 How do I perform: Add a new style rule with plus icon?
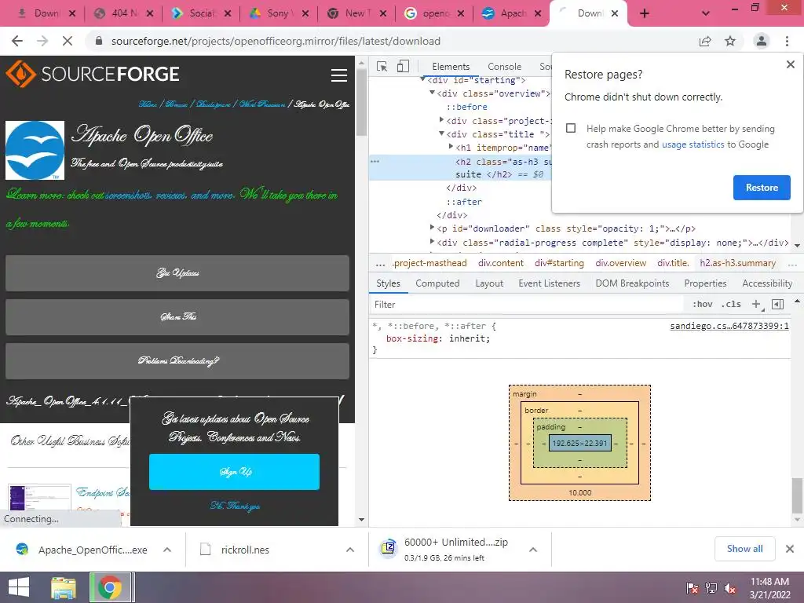tap(756, 305)
